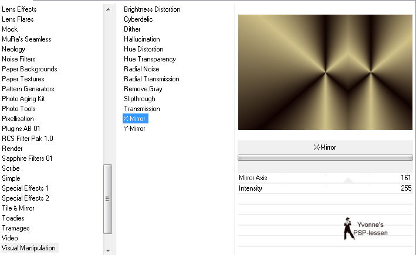Adjust the Mirror Axis slider
This screenshot has height=255, width=416.
(325, 178)
